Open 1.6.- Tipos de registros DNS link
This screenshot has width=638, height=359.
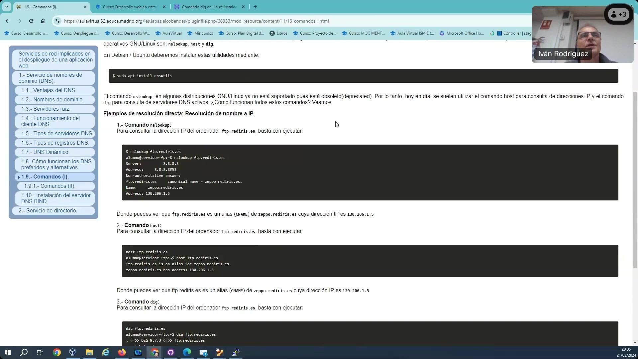(55, 143)
